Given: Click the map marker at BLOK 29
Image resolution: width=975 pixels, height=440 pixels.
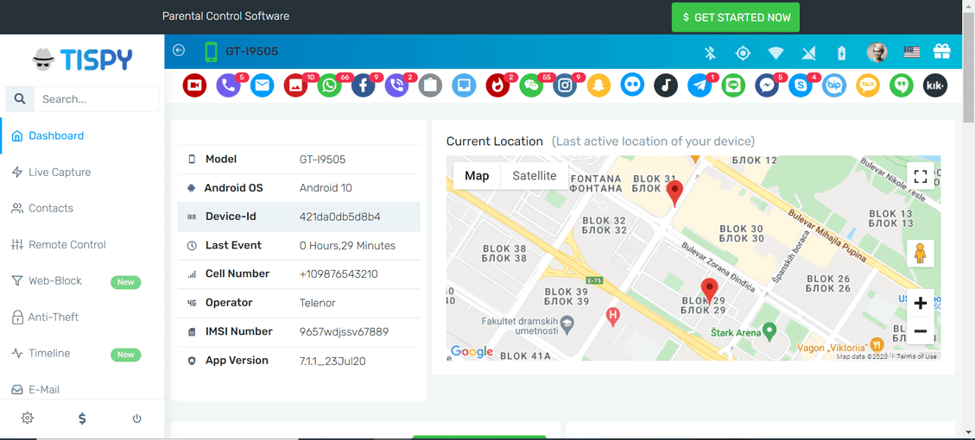Looking at the screenshot, I should pyautogui.click(x=710, y=292).
